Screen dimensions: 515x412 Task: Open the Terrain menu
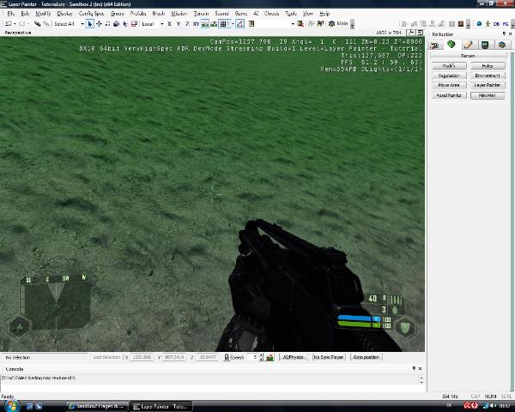201,14
